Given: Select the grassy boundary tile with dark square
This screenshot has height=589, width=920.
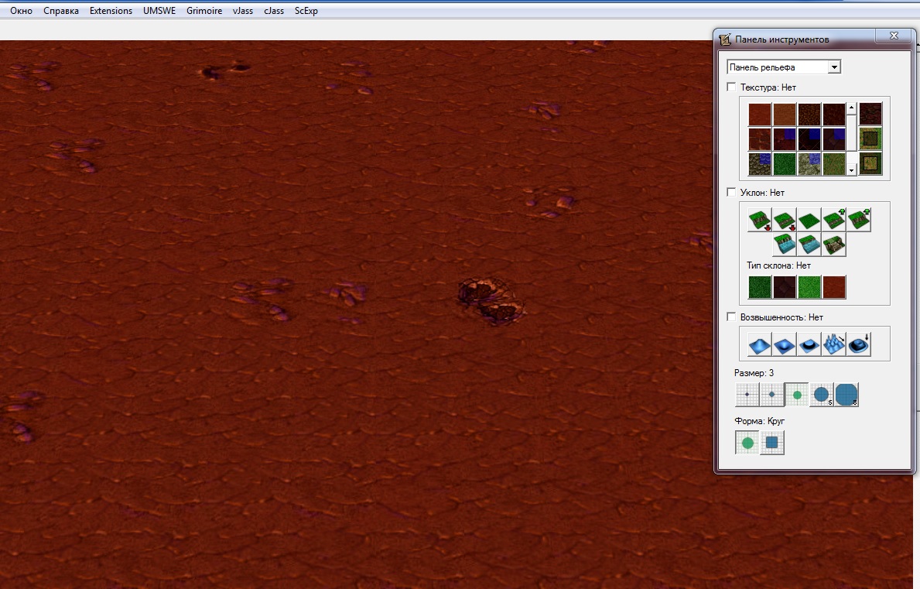Looking at the screenshot, I should click(870, 139).
